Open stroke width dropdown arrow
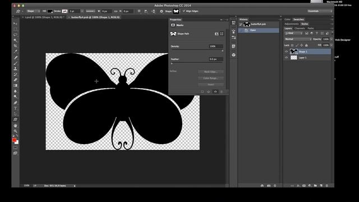 click(82, 11)
